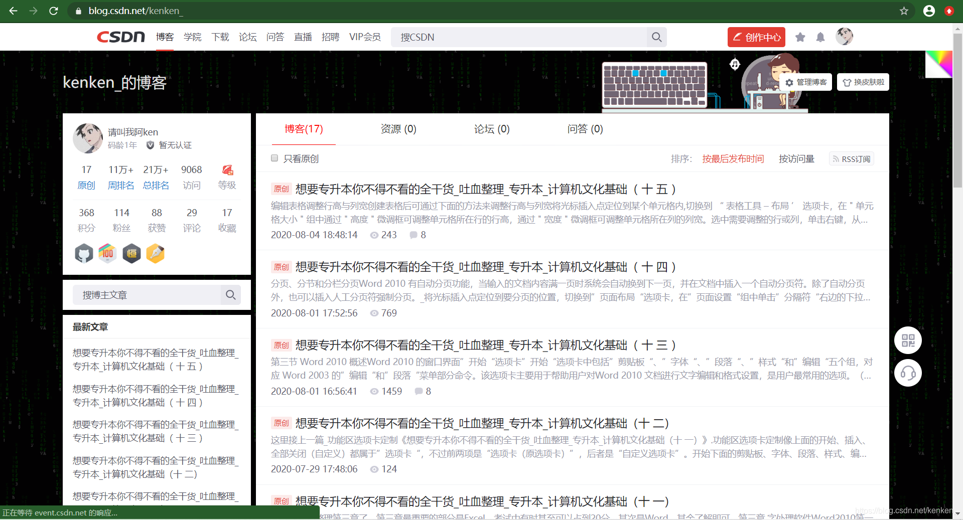Open VIP会员 in the top navigation
The width and height of the screenshot is (963, 520).
click(365, 37)
